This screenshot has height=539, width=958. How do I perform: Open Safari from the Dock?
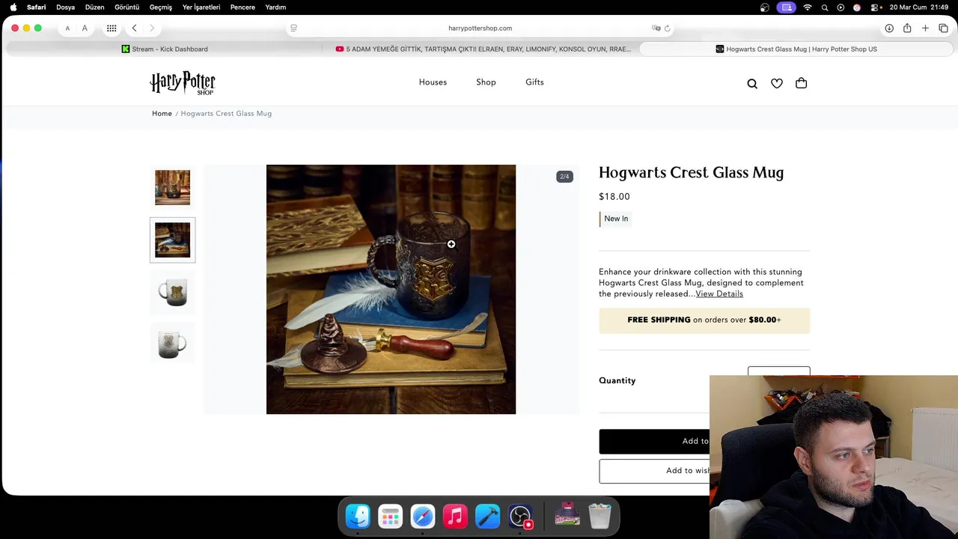coord(423,516)
